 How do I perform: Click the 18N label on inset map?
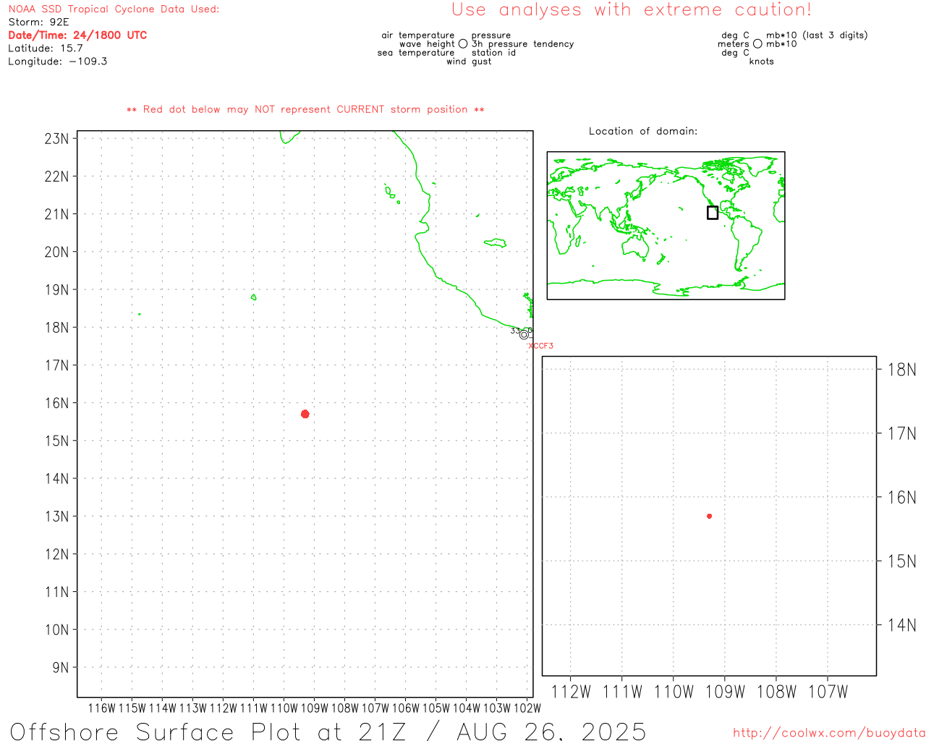tap(901, 370)
